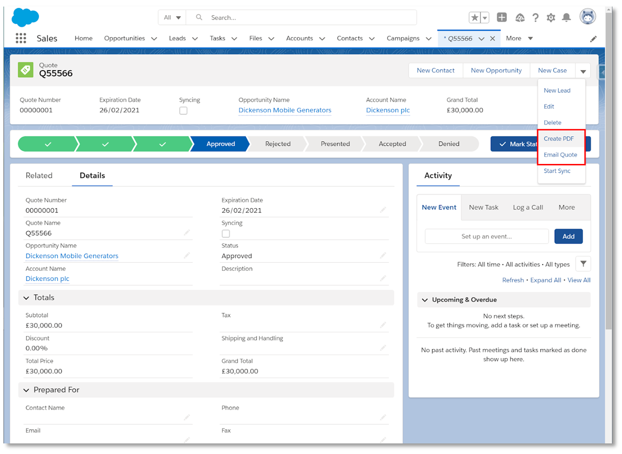Screen dimensions: 622x454
Task: Toggle the Syncing checkbox in Details
Action: [x=226, y=234]
